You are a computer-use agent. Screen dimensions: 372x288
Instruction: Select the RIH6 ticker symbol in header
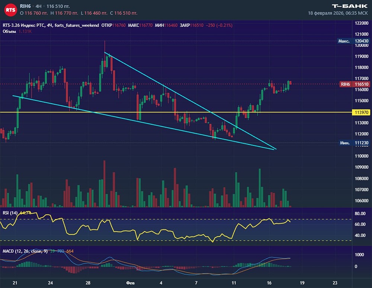[x=25, y=6]
